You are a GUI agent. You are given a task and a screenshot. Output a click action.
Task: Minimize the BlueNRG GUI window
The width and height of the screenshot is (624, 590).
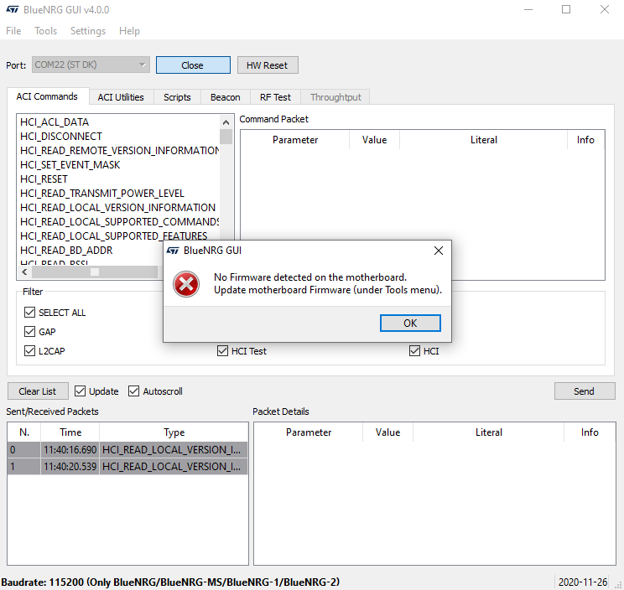[x=528, y=9]
